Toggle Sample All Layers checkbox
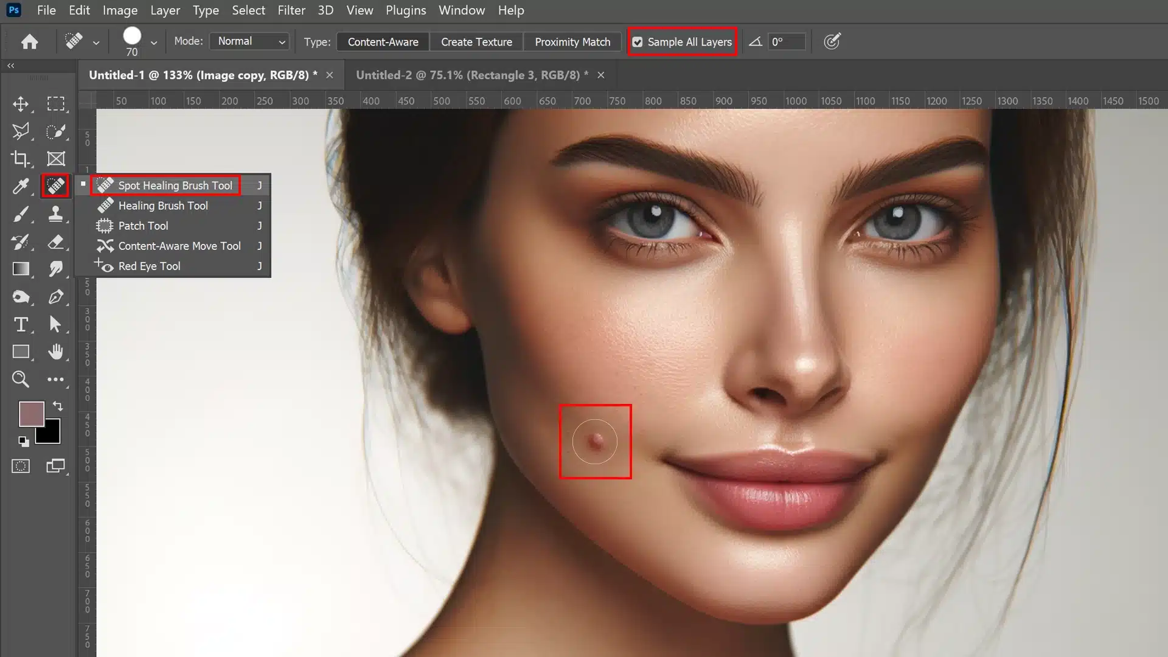This screenshot has width=1168, height=657. point(638,42)
